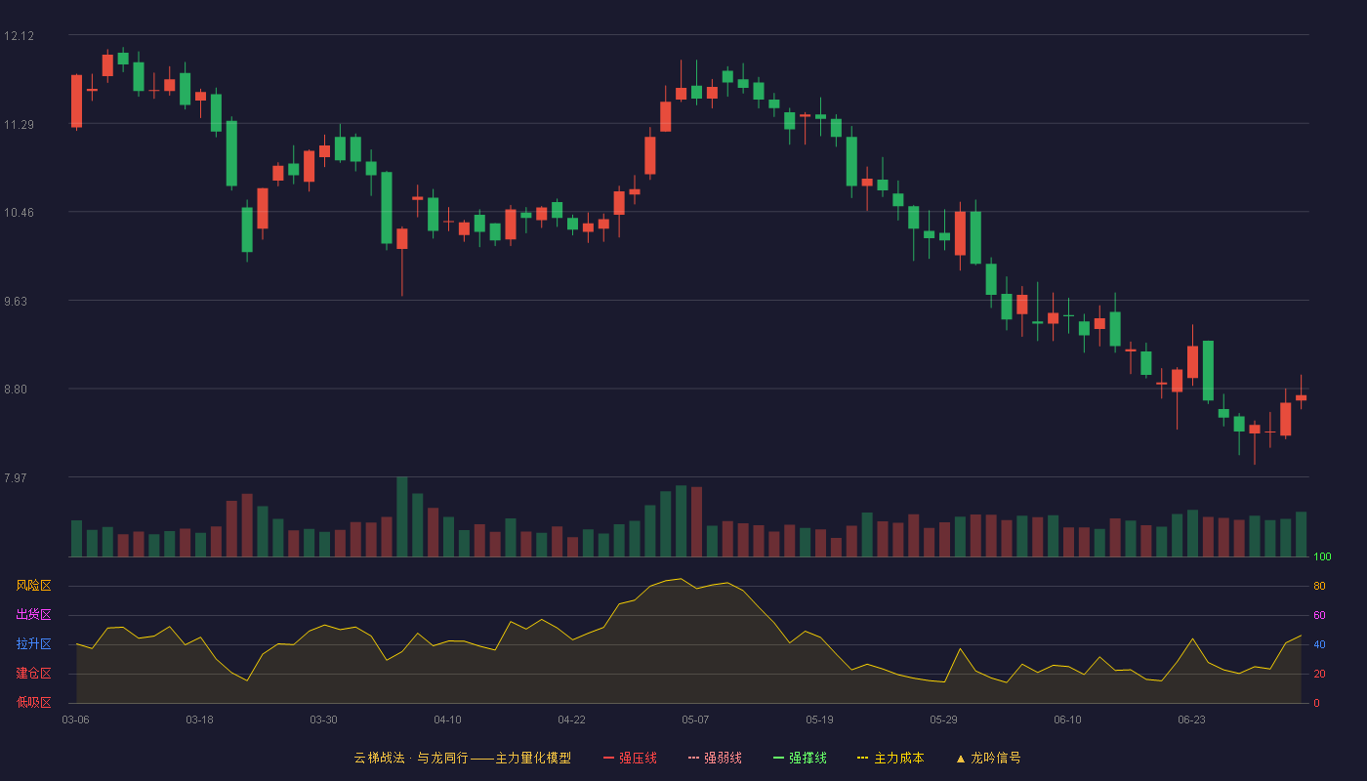Select the 出货区 zone label

(x=33, y=615)
